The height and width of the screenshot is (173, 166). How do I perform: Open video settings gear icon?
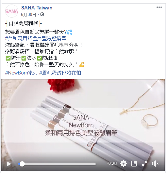pyautogui.click(x=124, y=164)
